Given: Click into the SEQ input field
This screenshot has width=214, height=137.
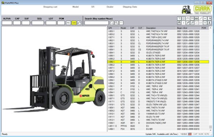Looking at the screenshot, I should tap(38, 23).
